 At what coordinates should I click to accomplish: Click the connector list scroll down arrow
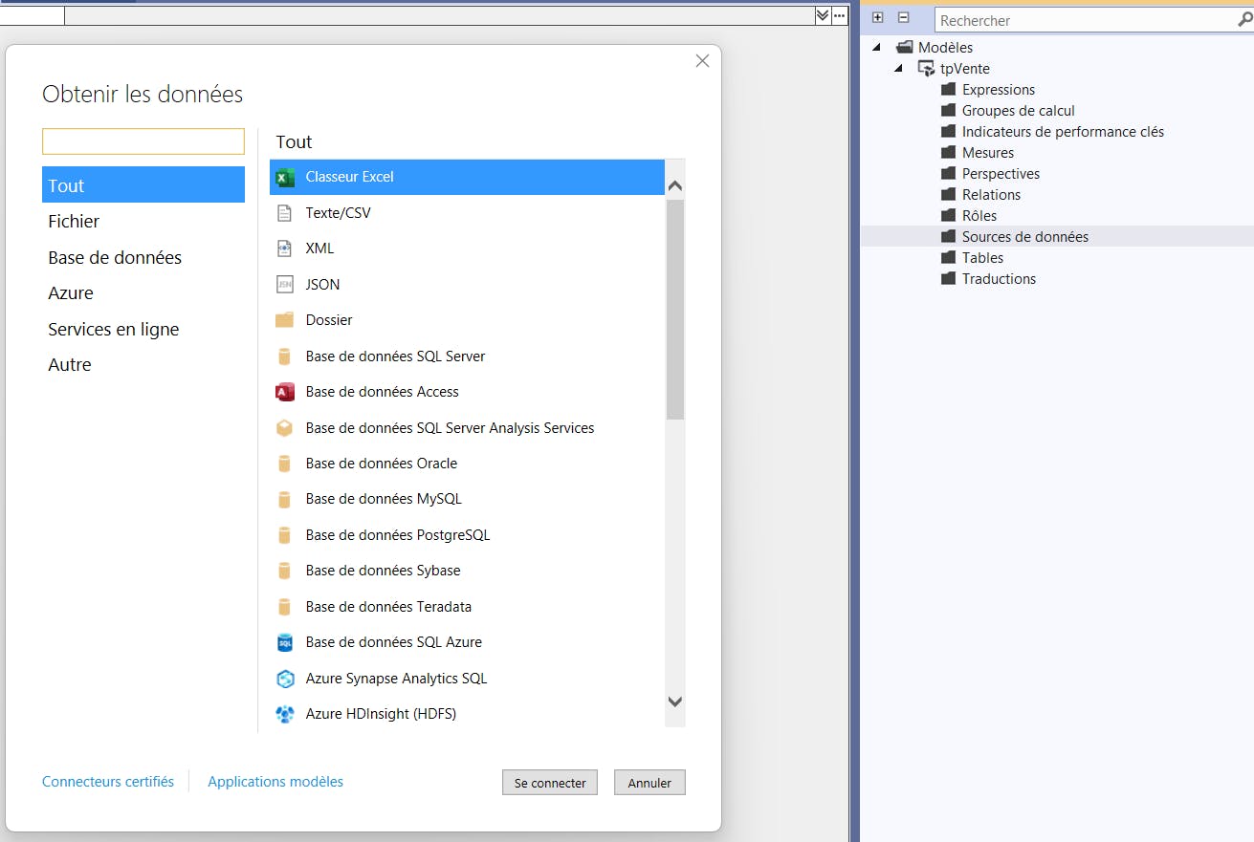674,702
